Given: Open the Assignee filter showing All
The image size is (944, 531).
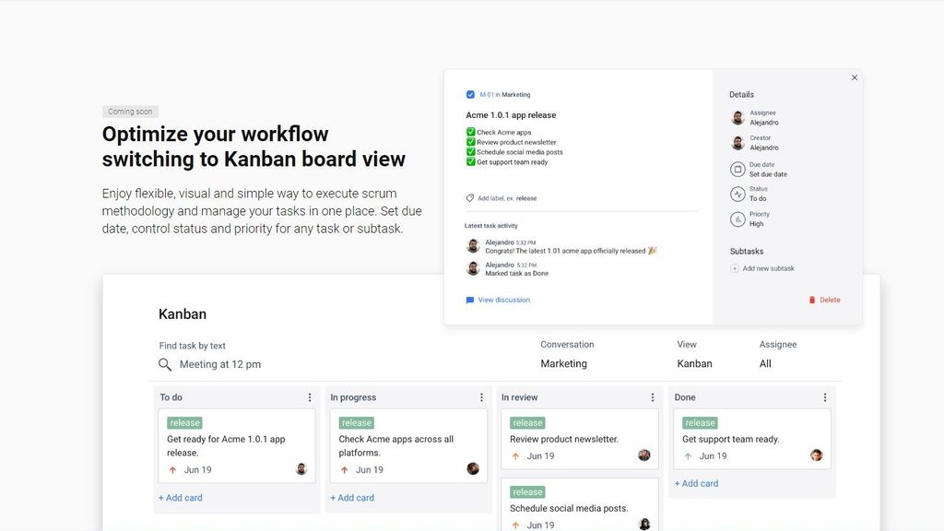Looking at the screenshot, I should tap(765, 363).
